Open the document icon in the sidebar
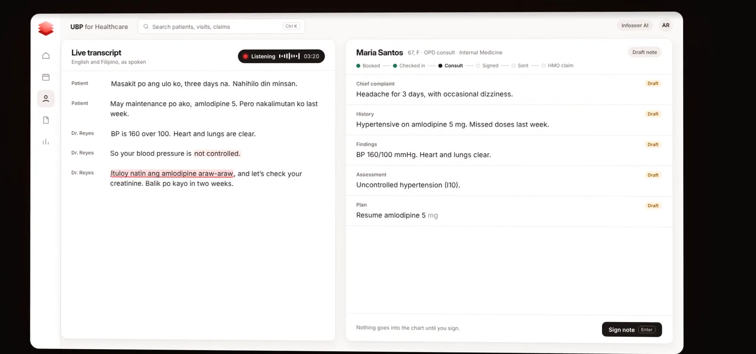Image resolution: width=756 pixels, height=354 pixels. (46, 120)
